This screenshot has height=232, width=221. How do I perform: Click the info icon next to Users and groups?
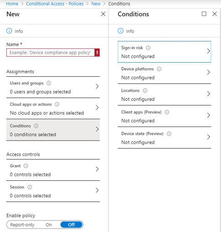pos(49,83)
